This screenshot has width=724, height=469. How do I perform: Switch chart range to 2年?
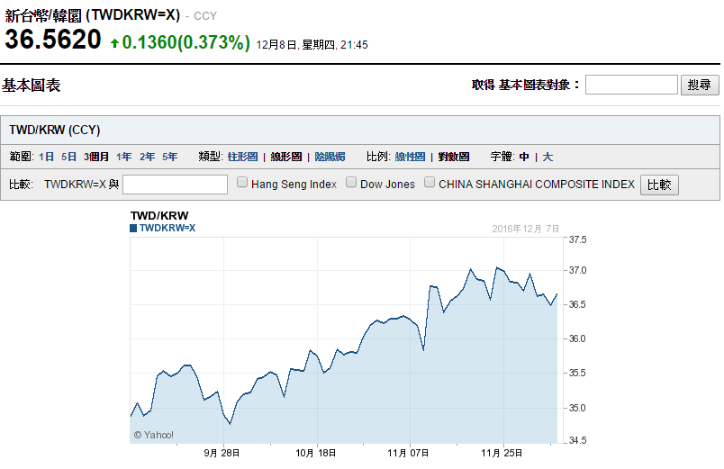pyautogui.click(x=147, y=157)
